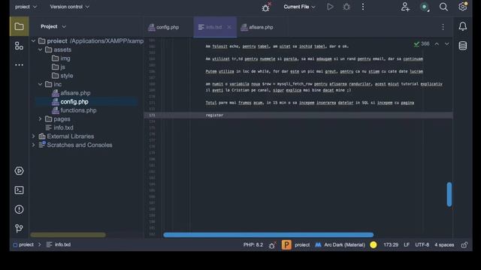Click the yellow circle status indicator
The width and height of the screenshot is (481, 270).
click(x=374, y=245)
